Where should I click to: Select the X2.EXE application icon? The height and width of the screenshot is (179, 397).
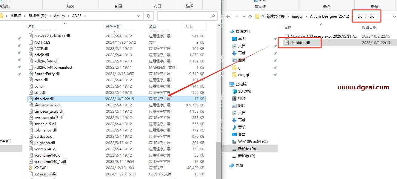click(x=31, y=168)
